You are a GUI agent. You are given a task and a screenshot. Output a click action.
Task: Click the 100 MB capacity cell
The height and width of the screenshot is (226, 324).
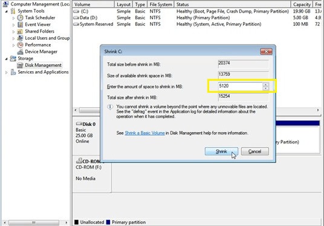coord(300,24)
